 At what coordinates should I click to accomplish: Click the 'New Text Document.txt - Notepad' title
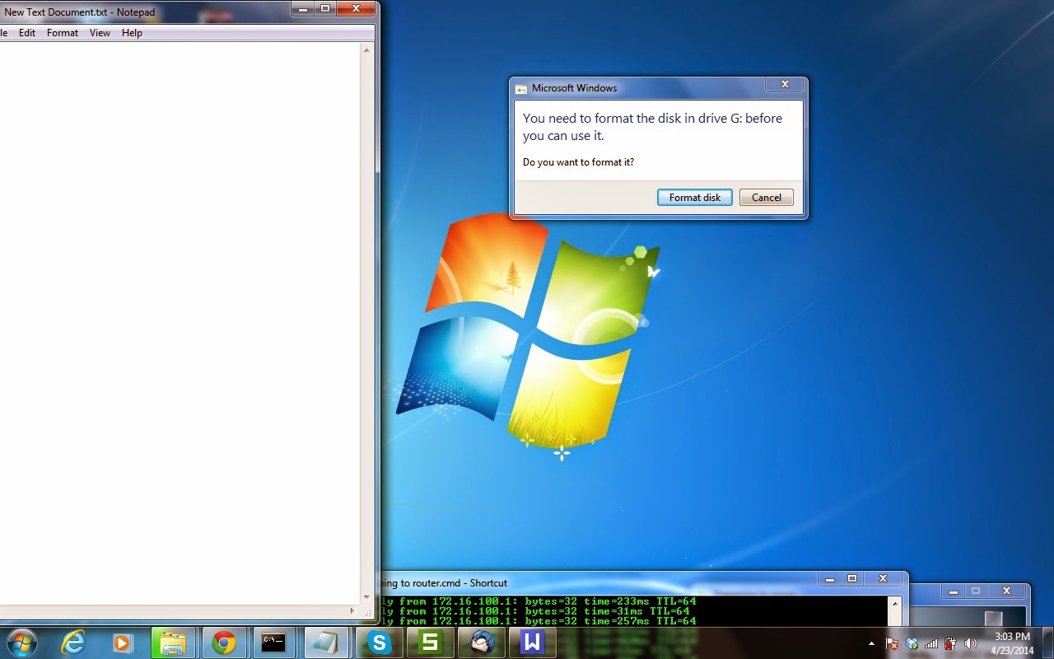point(80,12)
